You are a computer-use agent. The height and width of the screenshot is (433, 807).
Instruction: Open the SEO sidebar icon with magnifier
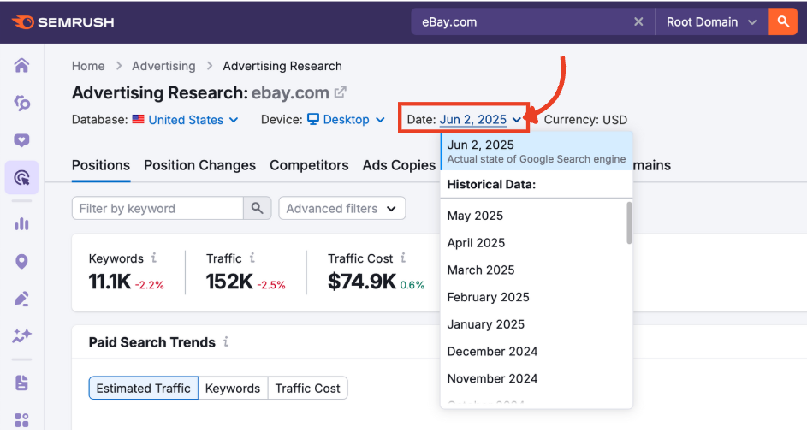tap(21, 103)
